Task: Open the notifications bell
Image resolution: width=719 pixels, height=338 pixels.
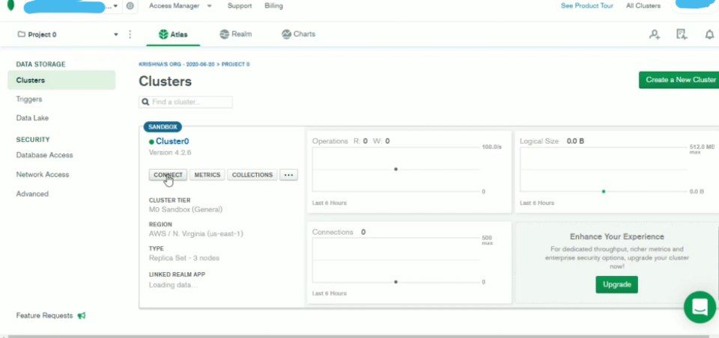Action: [709, 34]
